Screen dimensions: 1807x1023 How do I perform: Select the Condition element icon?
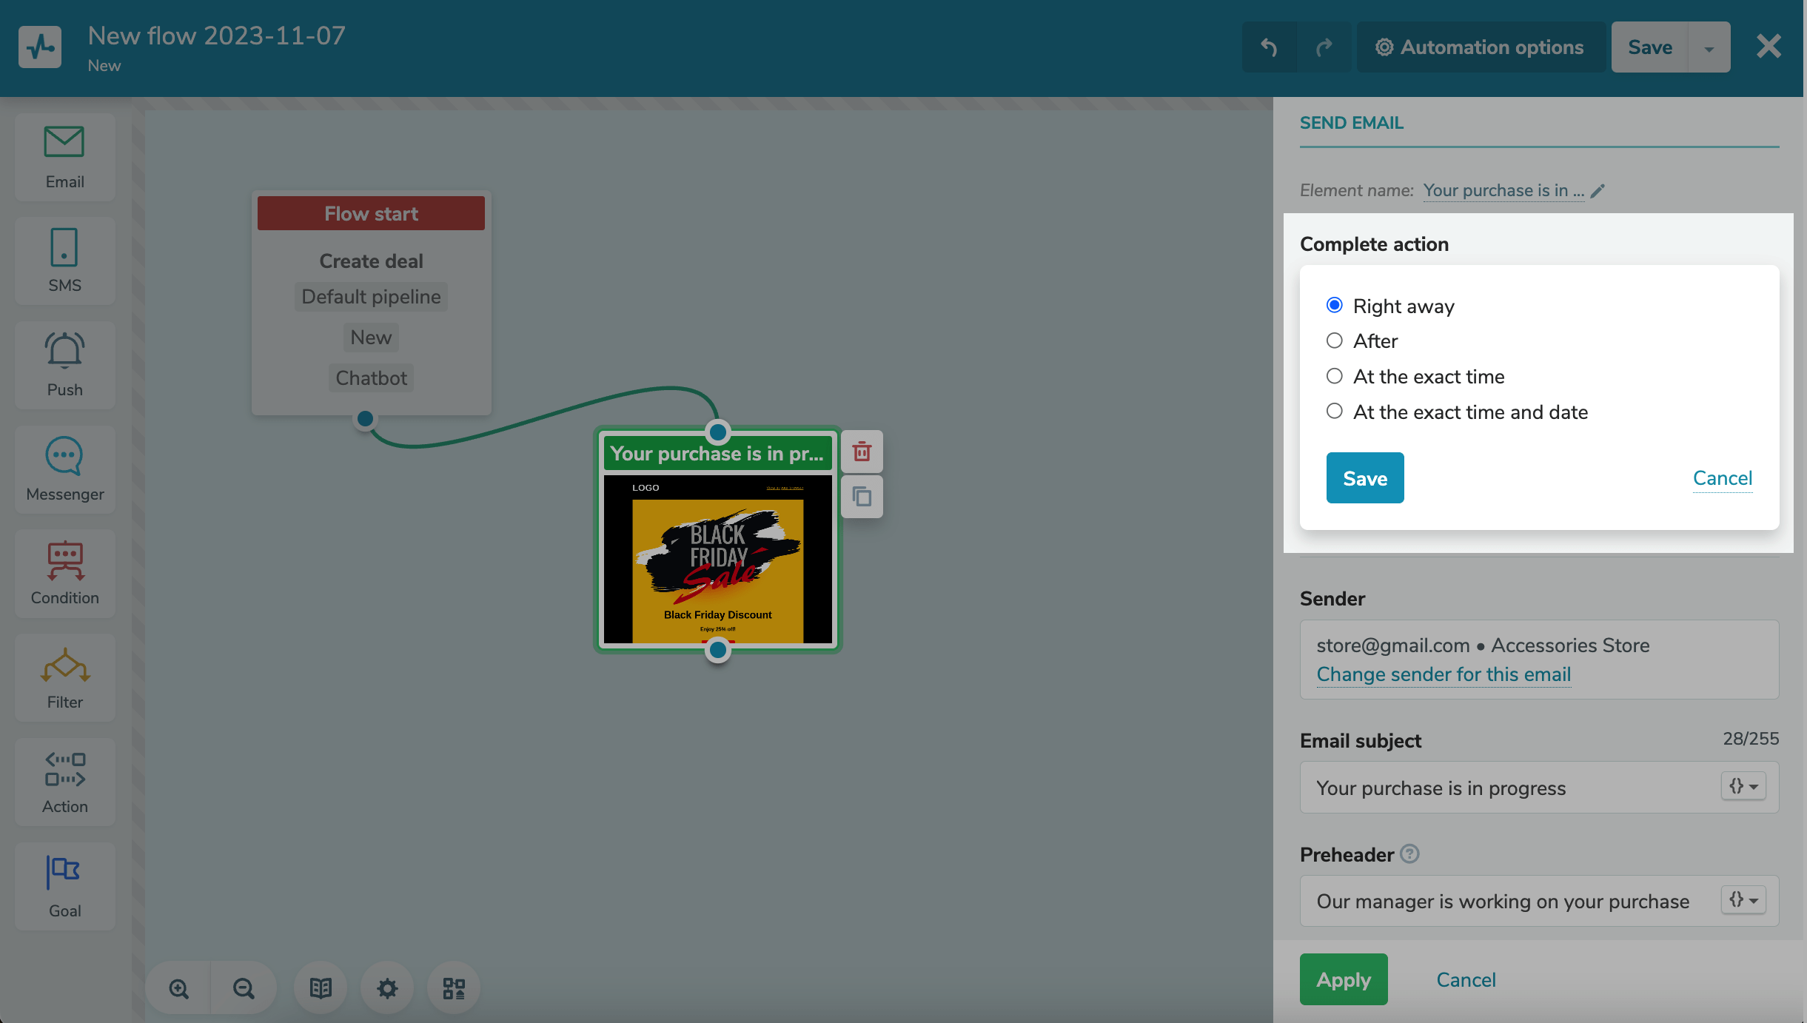(x=65, y=560)
